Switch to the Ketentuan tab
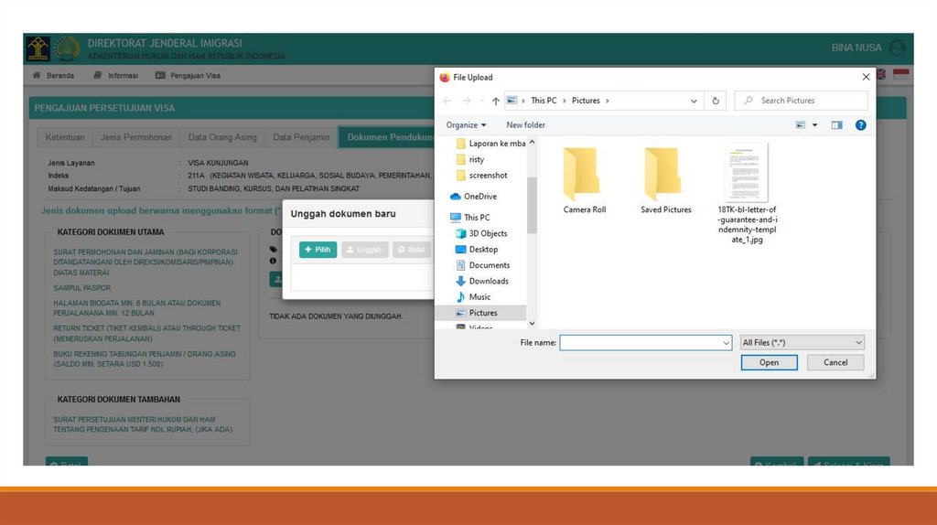Image resolution: width=937 pixels, height=525 pixels. pyautogui.click(x=65, y=137)
